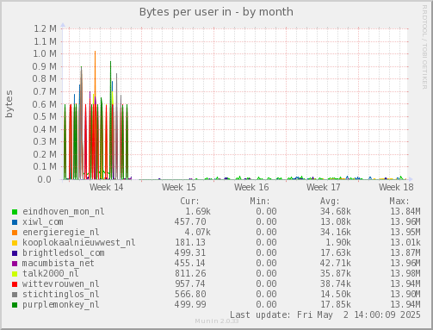Select the stichtinglos_nl legend label

pyautogui.click(x=61, y=295)
